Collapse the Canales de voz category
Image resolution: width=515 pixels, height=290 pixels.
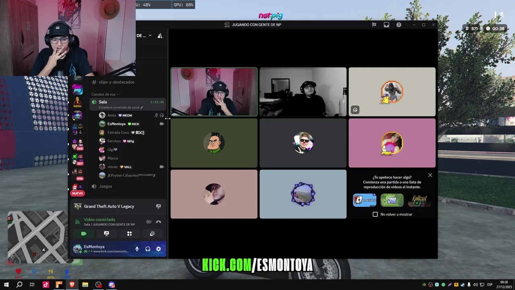(105, 94)
